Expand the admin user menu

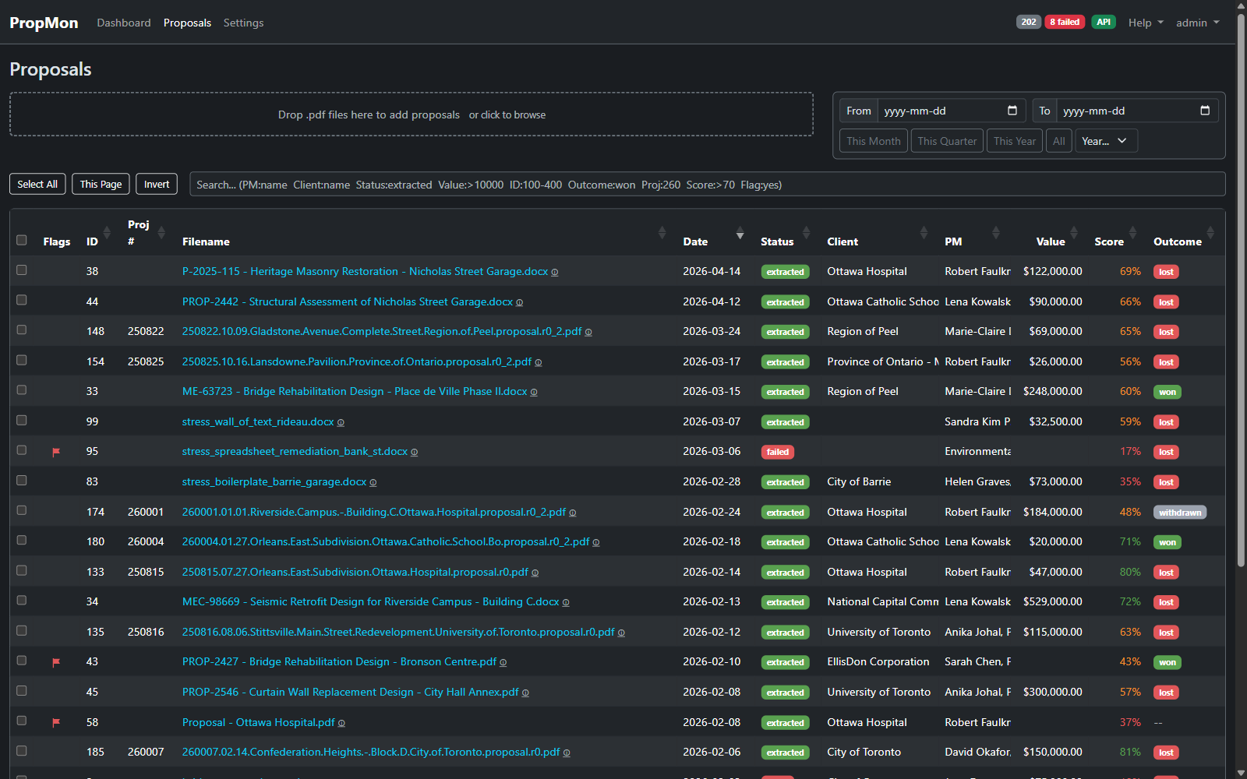1197,23
